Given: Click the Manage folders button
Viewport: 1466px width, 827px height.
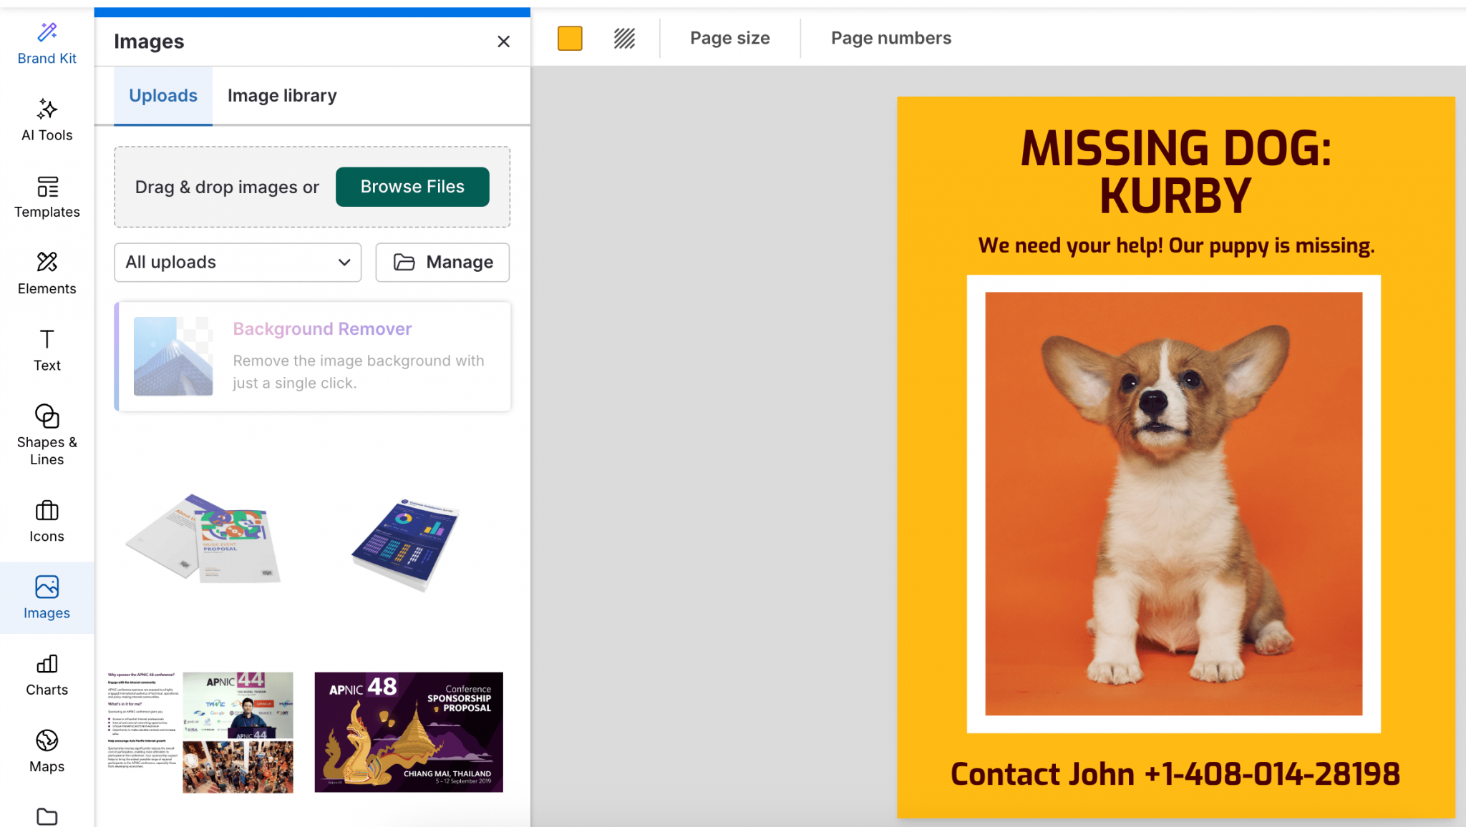Looking at the screenshot, I should [x=442, y=263].
